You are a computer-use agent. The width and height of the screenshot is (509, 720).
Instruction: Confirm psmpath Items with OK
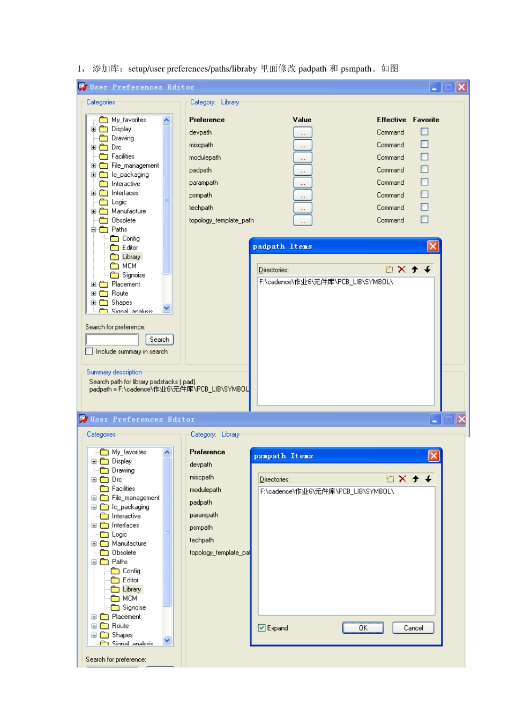point(363,628)
